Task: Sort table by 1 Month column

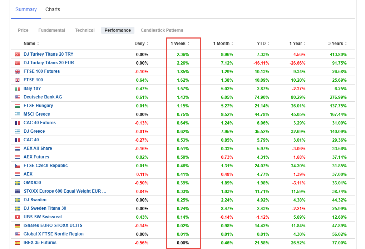Action: 223,44
